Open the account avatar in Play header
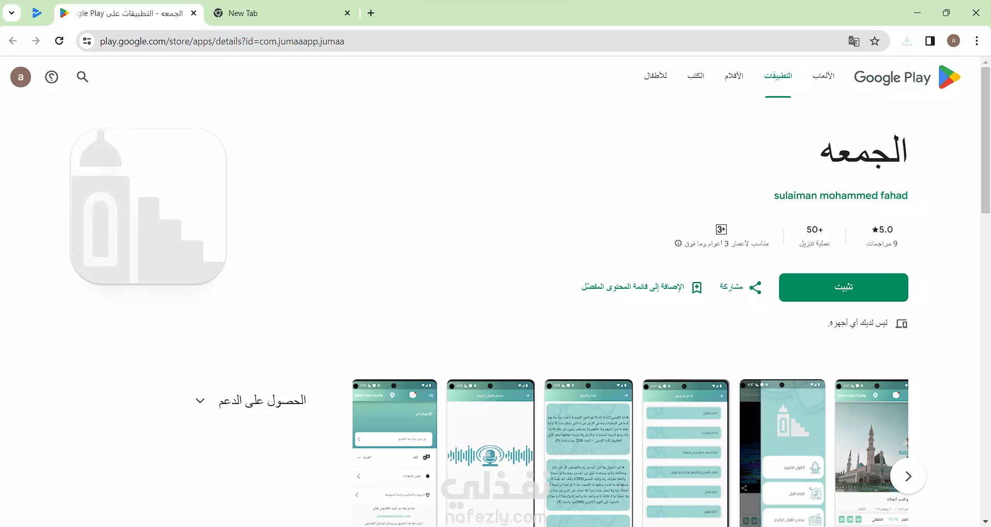This screenshot has height=527, width=991. tap(21, 77)
